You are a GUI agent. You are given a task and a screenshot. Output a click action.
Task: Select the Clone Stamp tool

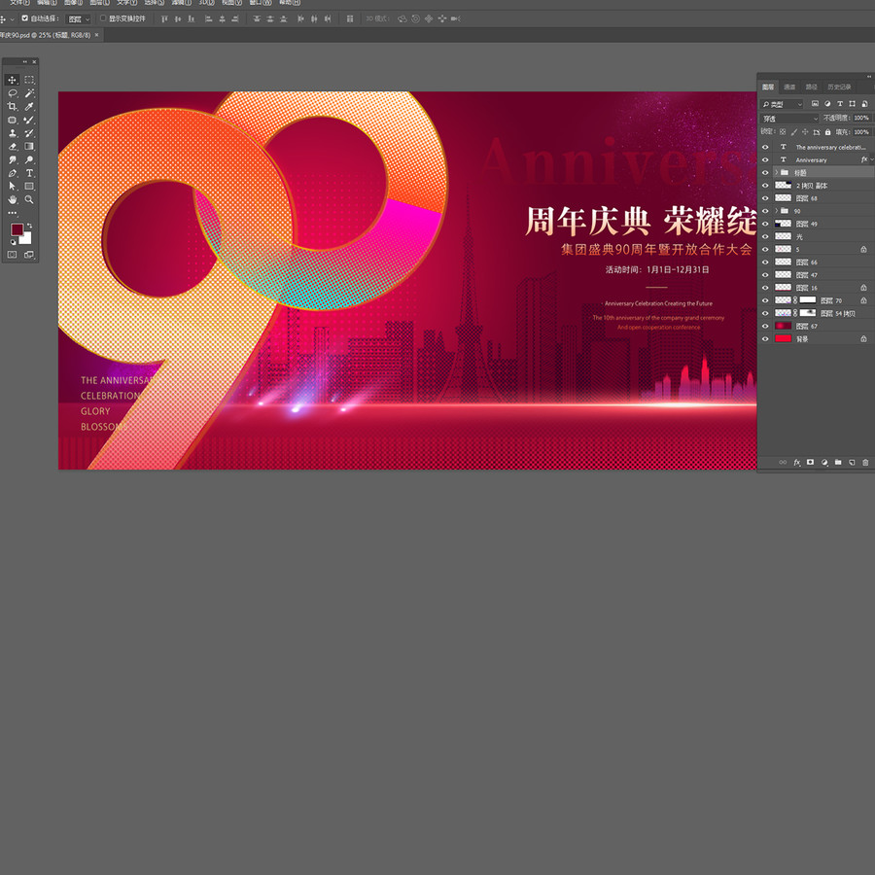[x=13, y=133]
